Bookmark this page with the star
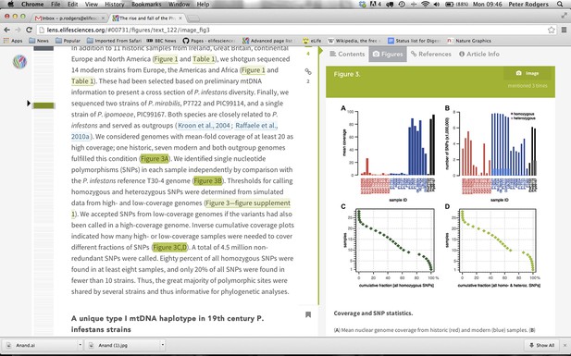This screenshot has height=356, width=571. [552, 30]
